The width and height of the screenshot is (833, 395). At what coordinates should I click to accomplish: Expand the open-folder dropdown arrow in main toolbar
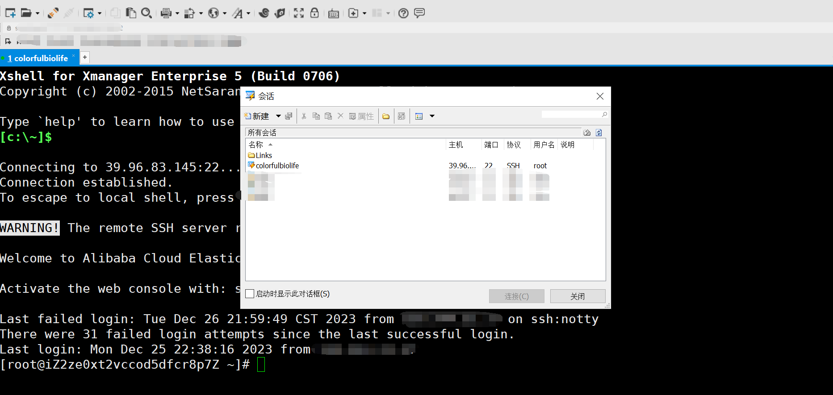38,13
